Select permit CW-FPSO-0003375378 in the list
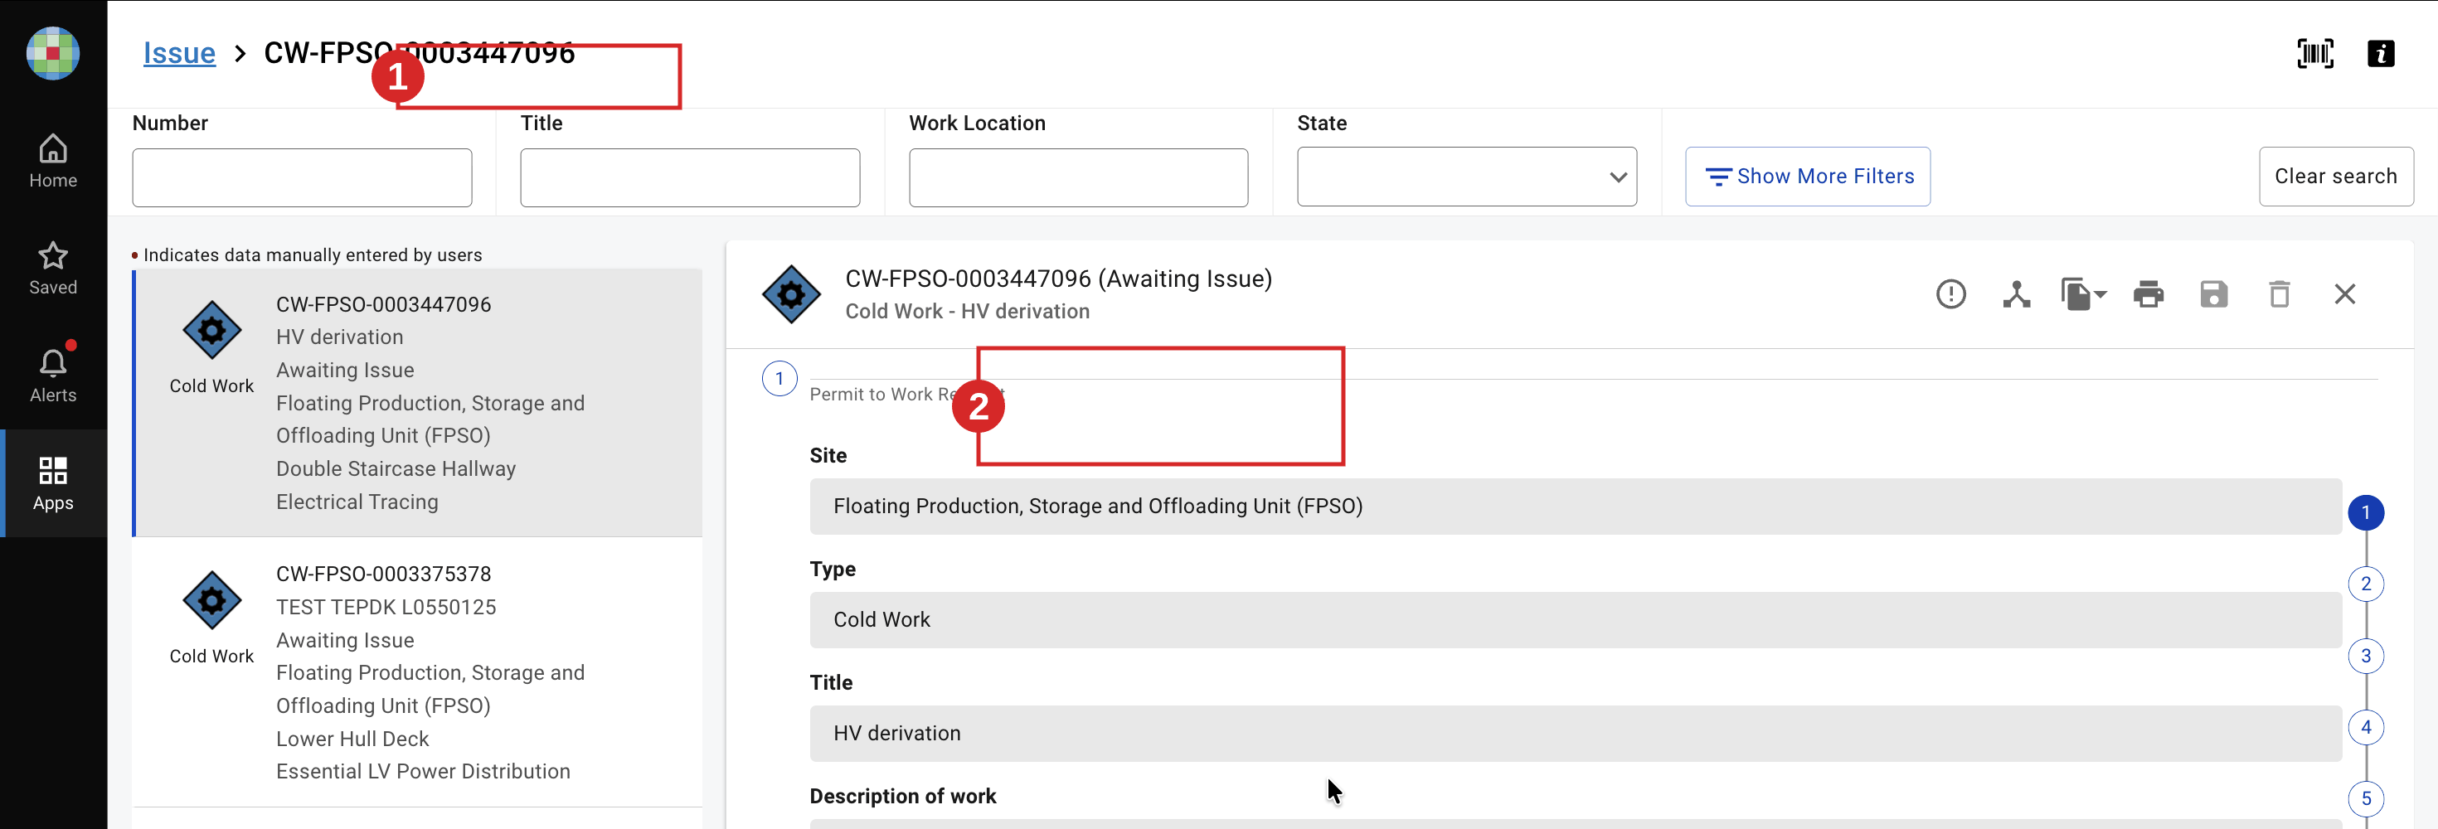2438x829 pixels. click(417, 672)
